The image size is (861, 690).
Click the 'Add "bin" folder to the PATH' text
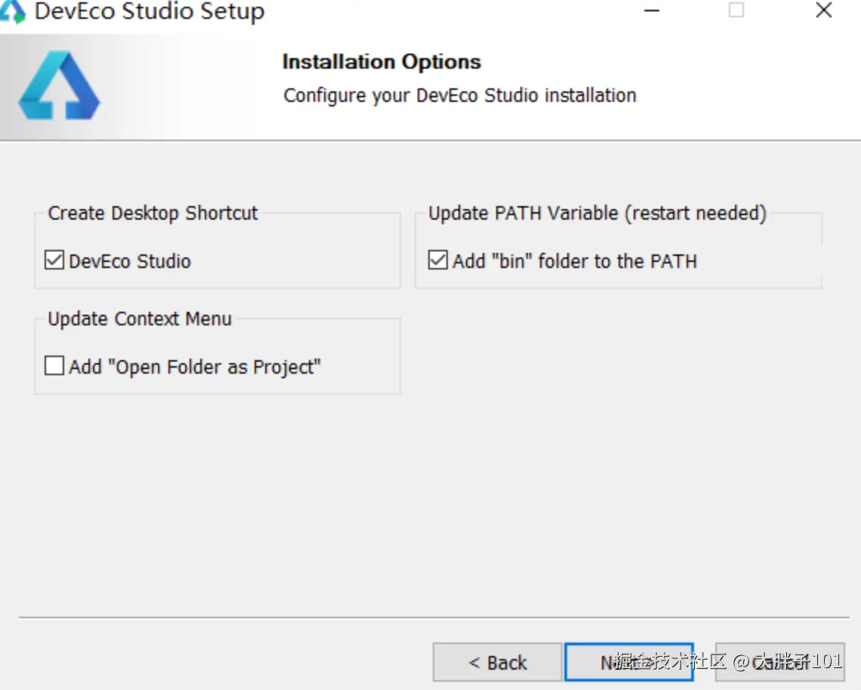pyautogui.click(x=575, y=261)
